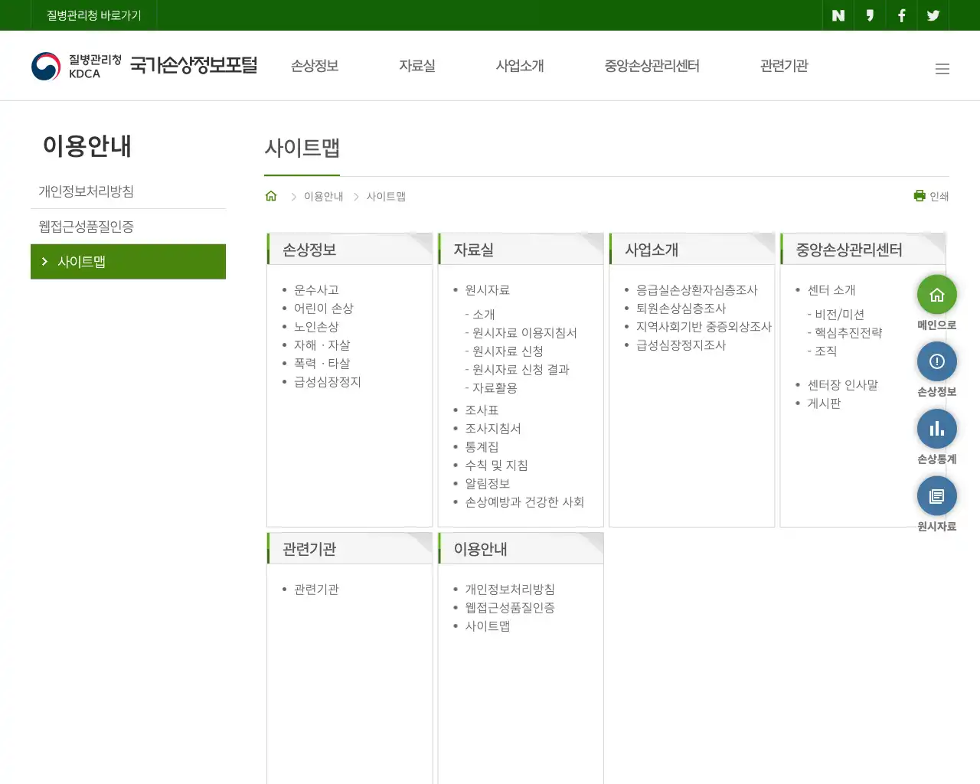Open 센터 소개 sitemap link

(x=831, y=290)
